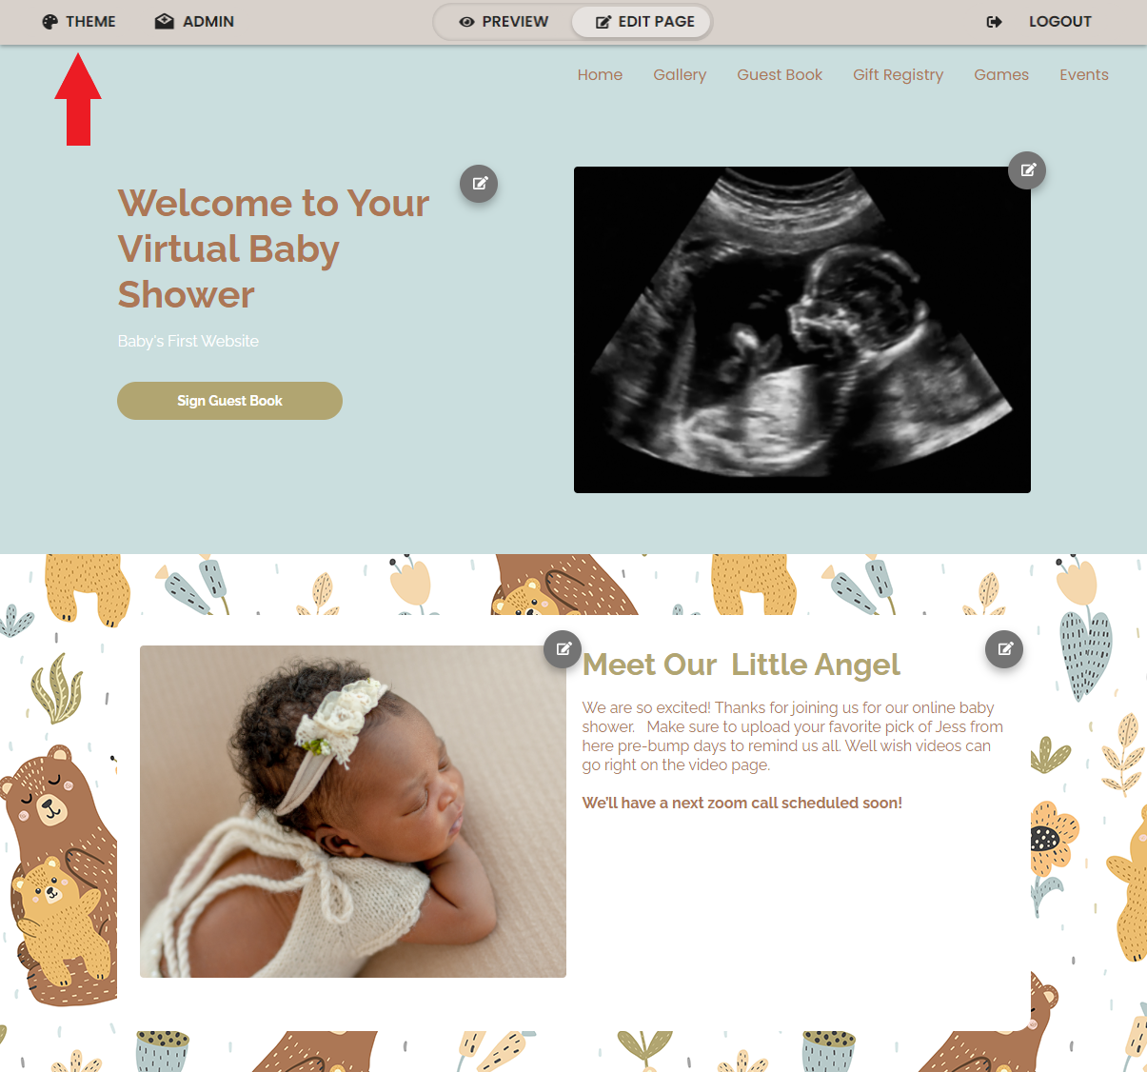
Task: Click the eye icon in Preview
Action: click(x=466, y=22)
